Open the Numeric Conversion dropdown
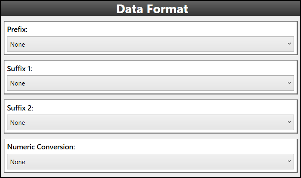The image size is (301, 178). 150,162
